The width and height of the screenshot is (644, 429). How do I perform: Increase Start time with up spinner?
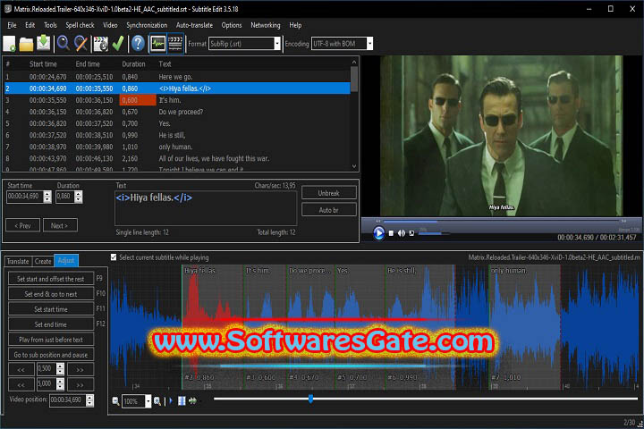coord(47,194)
